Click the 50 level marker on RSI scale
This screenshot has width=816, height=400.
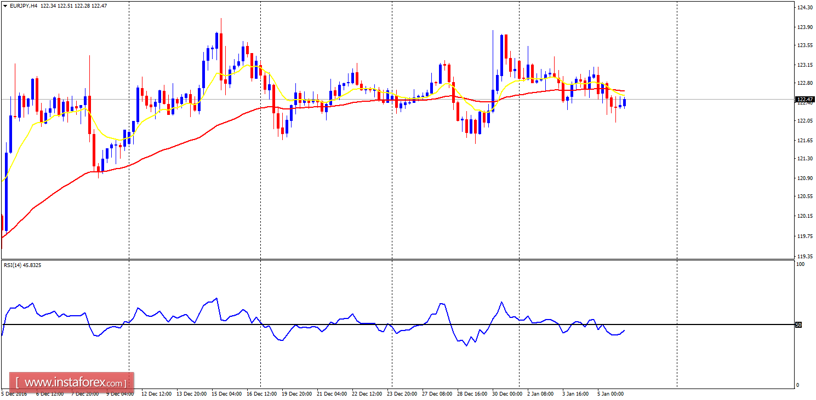point(798,324)
